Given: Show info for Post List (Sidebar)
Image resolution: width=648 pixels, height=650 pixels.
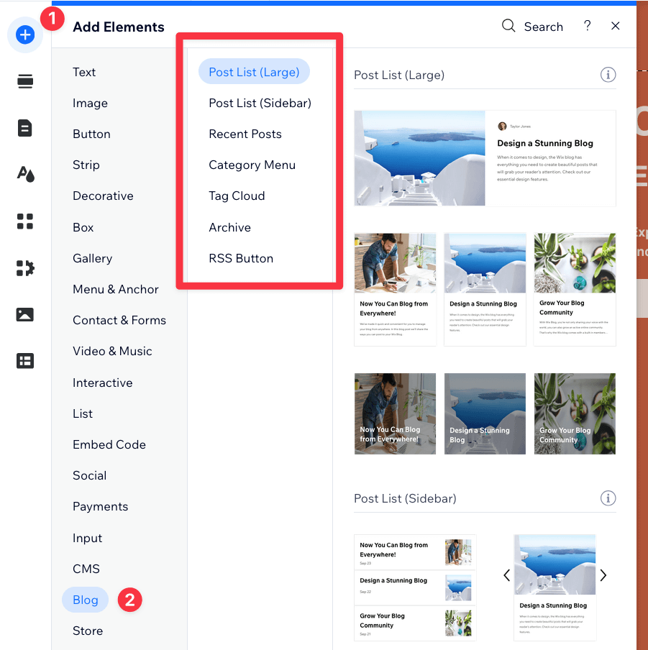Looking at the screenshot, I should point(608,498).
